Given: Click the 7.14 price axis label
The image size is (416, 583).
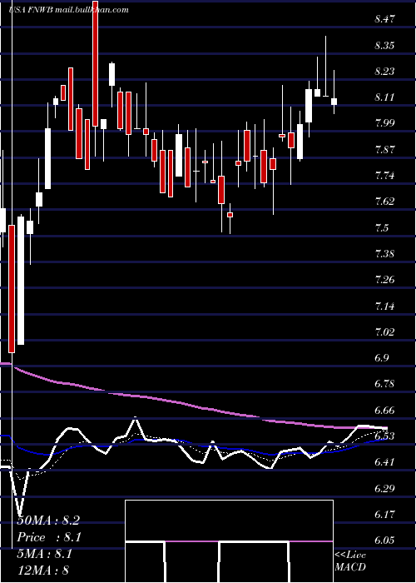Looking at the screenshot, I should click(x=384, y=306).
